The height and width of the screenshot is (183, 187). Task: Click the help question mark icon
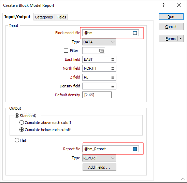[163, 5]
